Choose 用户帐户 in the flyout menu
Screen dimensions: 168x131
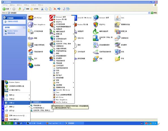tap(64, 76)
